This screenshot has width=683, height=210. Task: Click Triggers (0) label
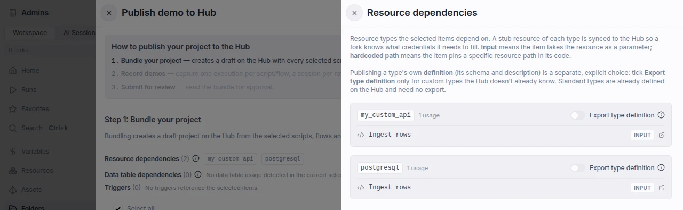[123, 188]
